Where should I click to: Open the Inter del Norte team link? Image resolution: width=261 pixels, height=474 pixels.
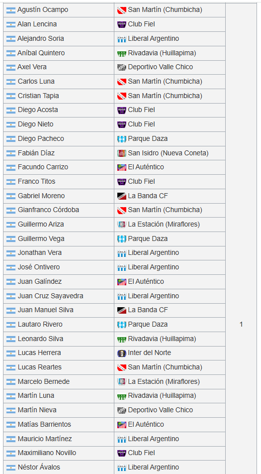click(149, 353)
